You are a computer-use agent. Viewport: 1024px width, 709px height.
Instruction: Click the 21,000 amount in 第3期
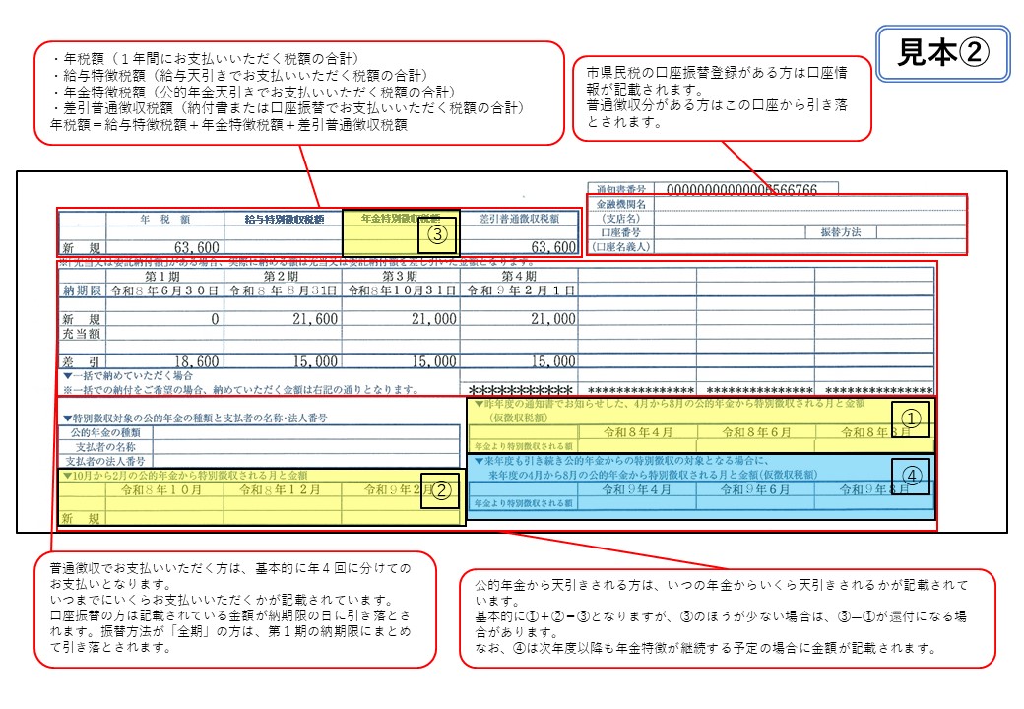433,319
